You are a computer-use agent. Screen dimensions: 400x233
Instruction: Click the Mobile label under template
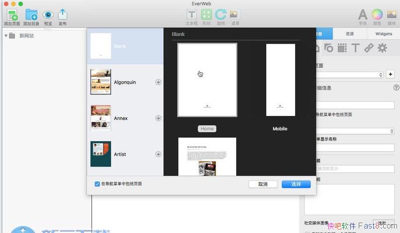click(x=280, y=129)
